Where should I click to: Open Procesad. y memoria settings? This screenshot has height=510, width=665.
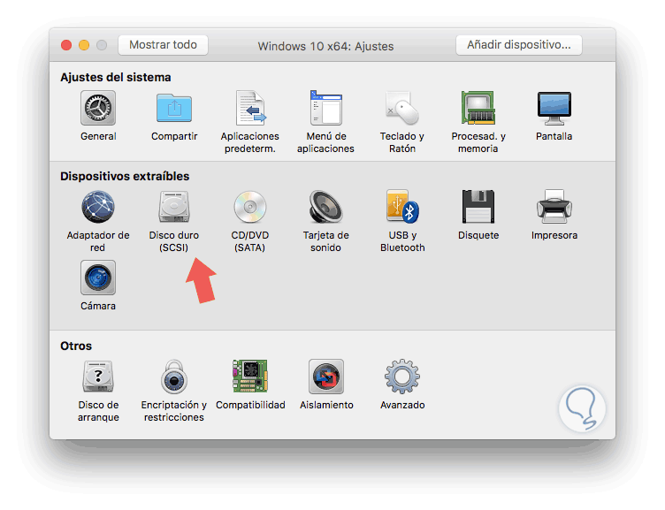coord(478,108)
